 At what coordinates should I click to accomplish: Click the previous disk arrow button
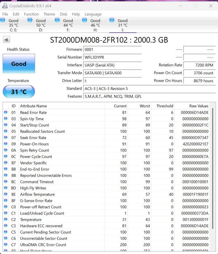point(7,40)
